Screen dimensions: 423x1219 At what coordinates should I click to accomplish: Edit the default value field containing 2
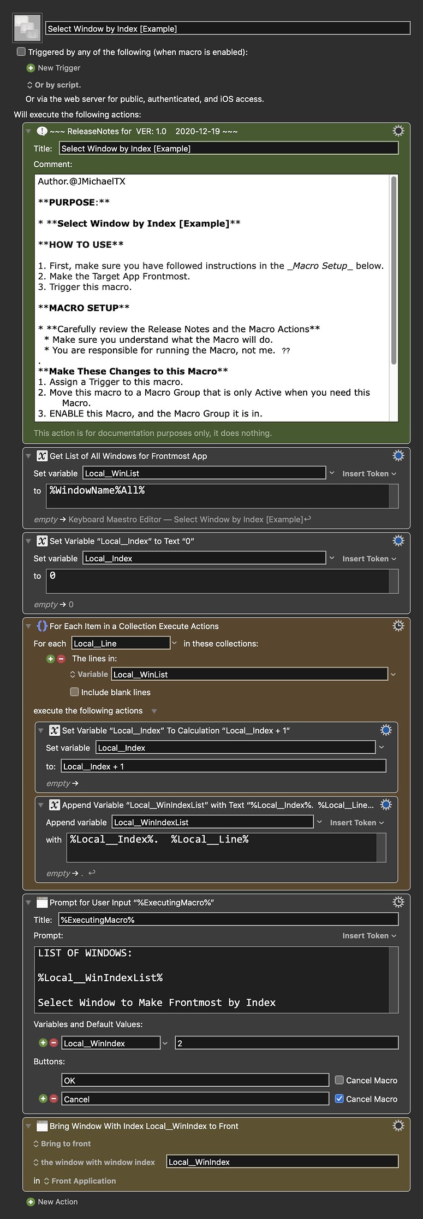click(287, 1043)
